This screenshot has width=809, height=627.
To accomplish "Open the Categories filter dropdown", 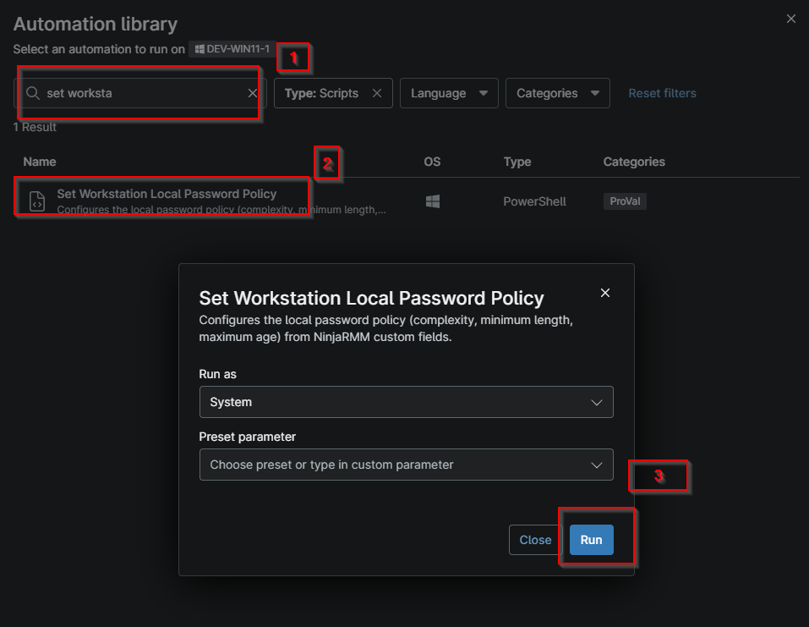I will tap(558, 93).
